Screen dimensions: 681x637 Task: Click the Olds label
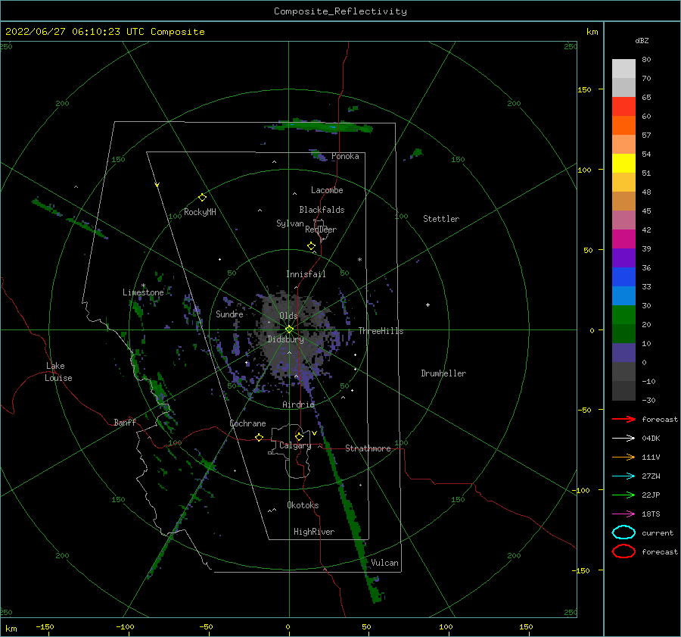pos(288,316)
